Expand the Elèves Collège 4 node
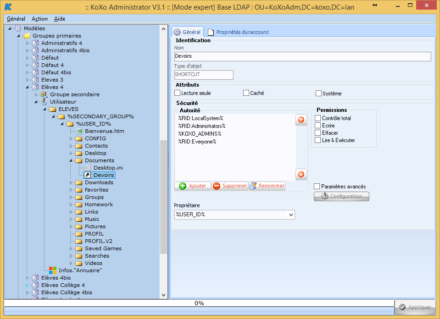This screenshot has width=440, height=319. point(27,285)
